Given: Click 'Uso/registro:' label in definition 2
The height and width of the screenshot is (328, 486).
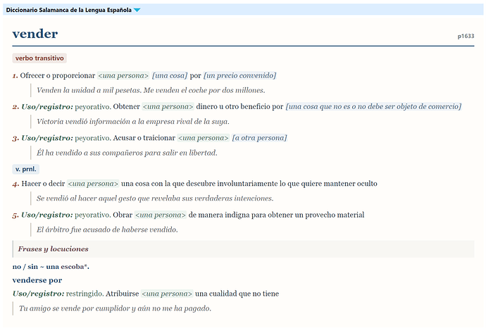Looking at the screenshot, I should point(47,107).
